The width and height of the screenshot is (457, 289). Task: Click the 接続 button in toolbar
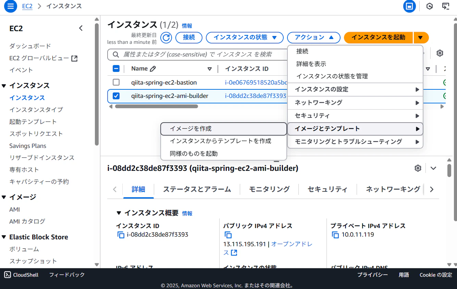(x=189, y=37)
